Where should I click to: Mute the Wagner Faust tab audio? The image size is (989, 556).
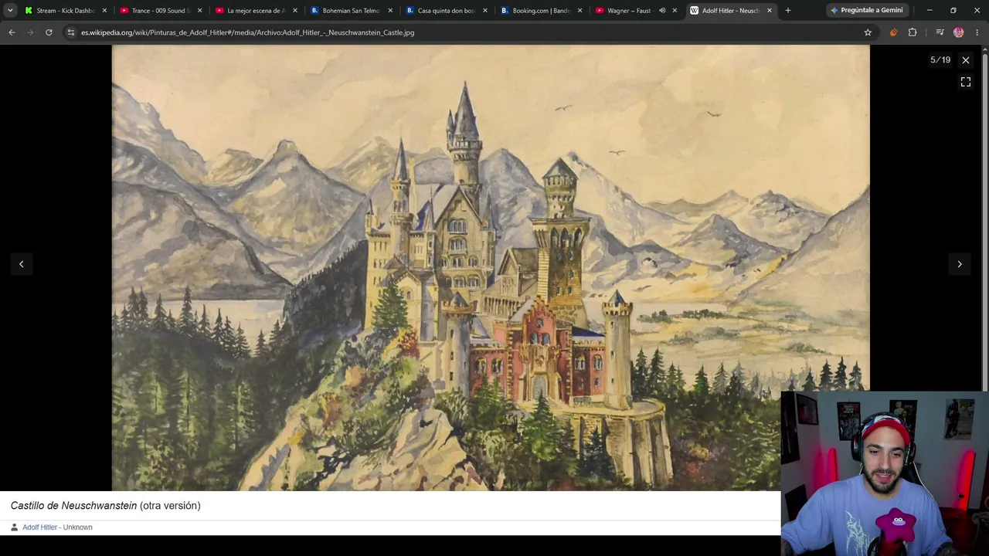coord(662,10)
